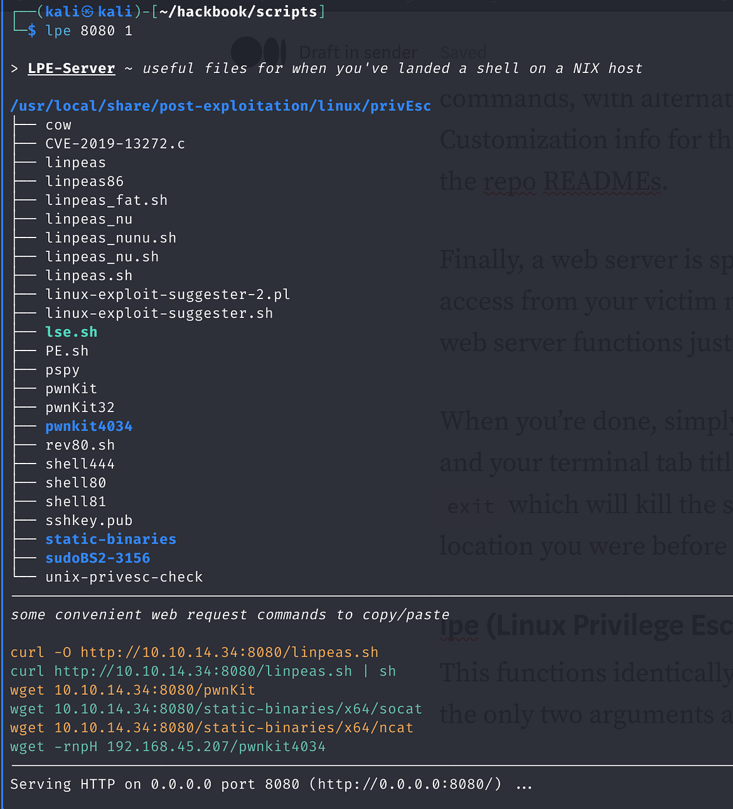Select the 'curl -O' linpeas.sh command
733x809 pixels.
tap(194, 653)
